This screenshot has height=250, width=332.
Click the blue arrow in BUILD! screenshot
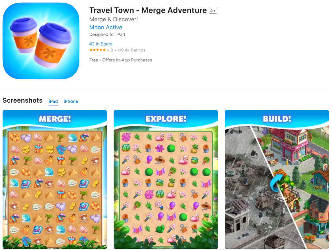click(x=276, y=183)
